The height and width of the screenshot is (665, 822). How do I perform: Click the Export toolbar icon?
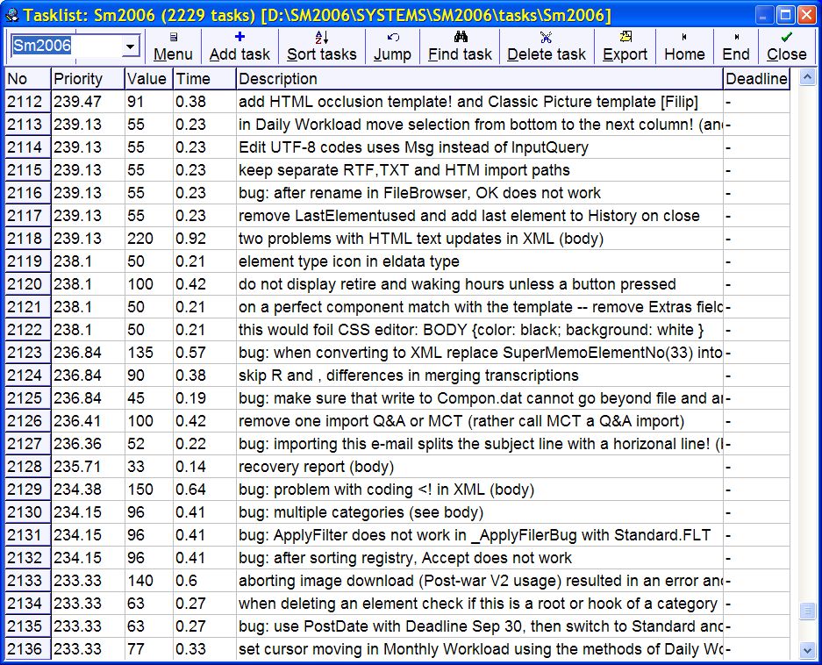point(625,37)
